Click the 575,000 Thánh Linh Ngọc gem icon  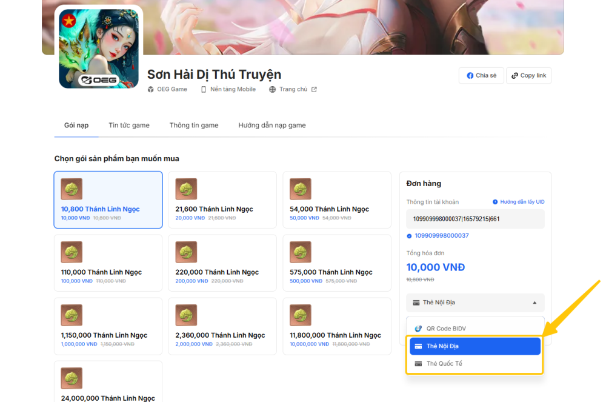tap(301, 252)
